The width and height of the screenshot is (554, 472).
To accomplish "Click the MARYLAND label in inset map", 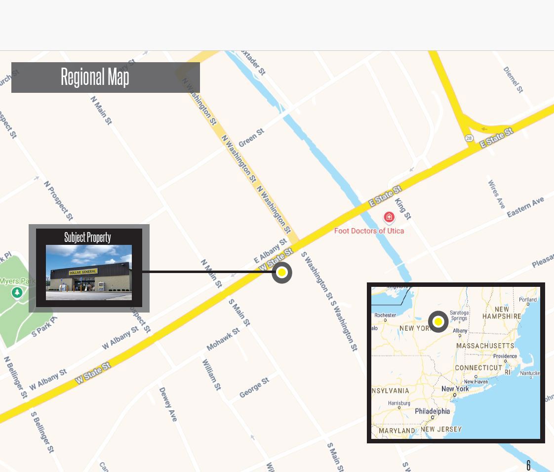I will coord(397,431).
